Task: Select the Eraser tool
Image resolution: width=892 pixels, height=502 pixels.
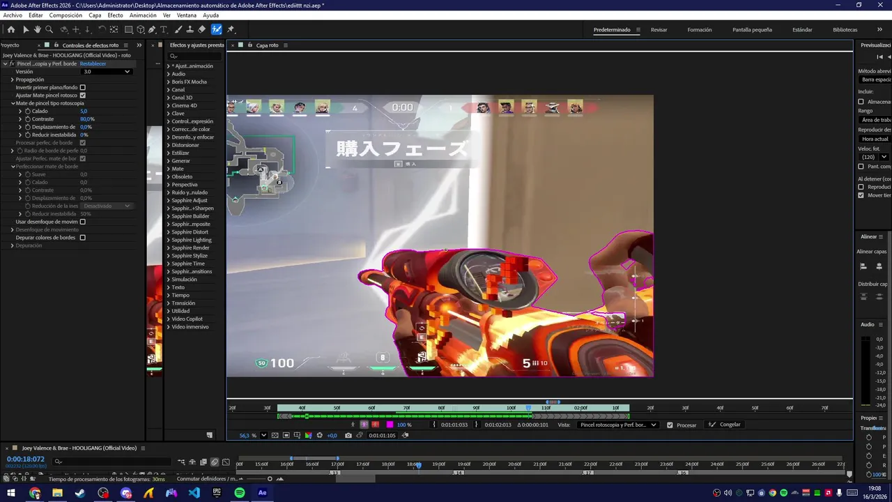Action: point(201,29)
